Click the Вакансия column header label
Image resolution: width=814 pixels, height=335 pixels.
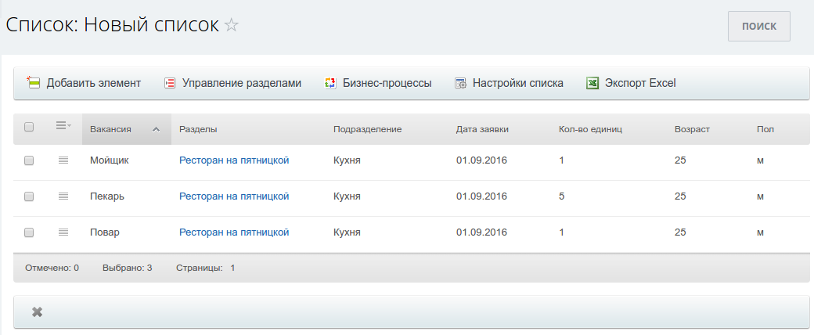pos(110,129)
